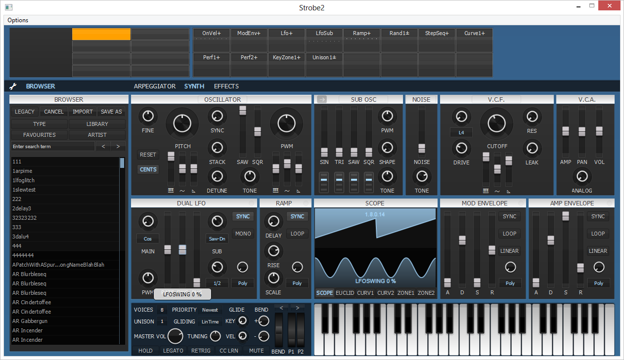Open the Poly dropdown in AMP ENVELOPE panel

click(x=598, y=283)
